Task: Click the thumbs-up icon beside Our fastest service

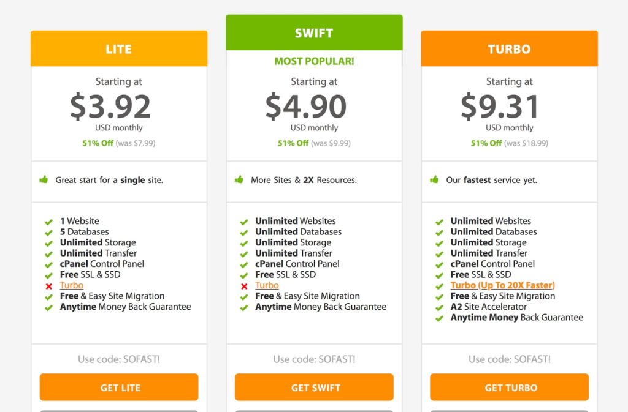Action: [434, 179]
